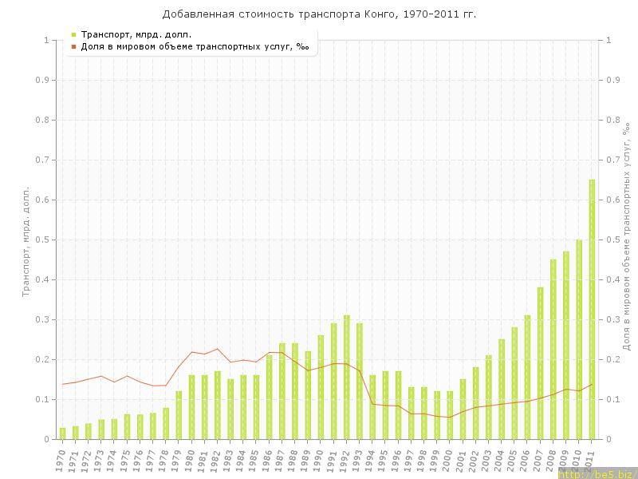Click the green Транспорт legend color marker
The image size is (638, 479).
point(73,34)
